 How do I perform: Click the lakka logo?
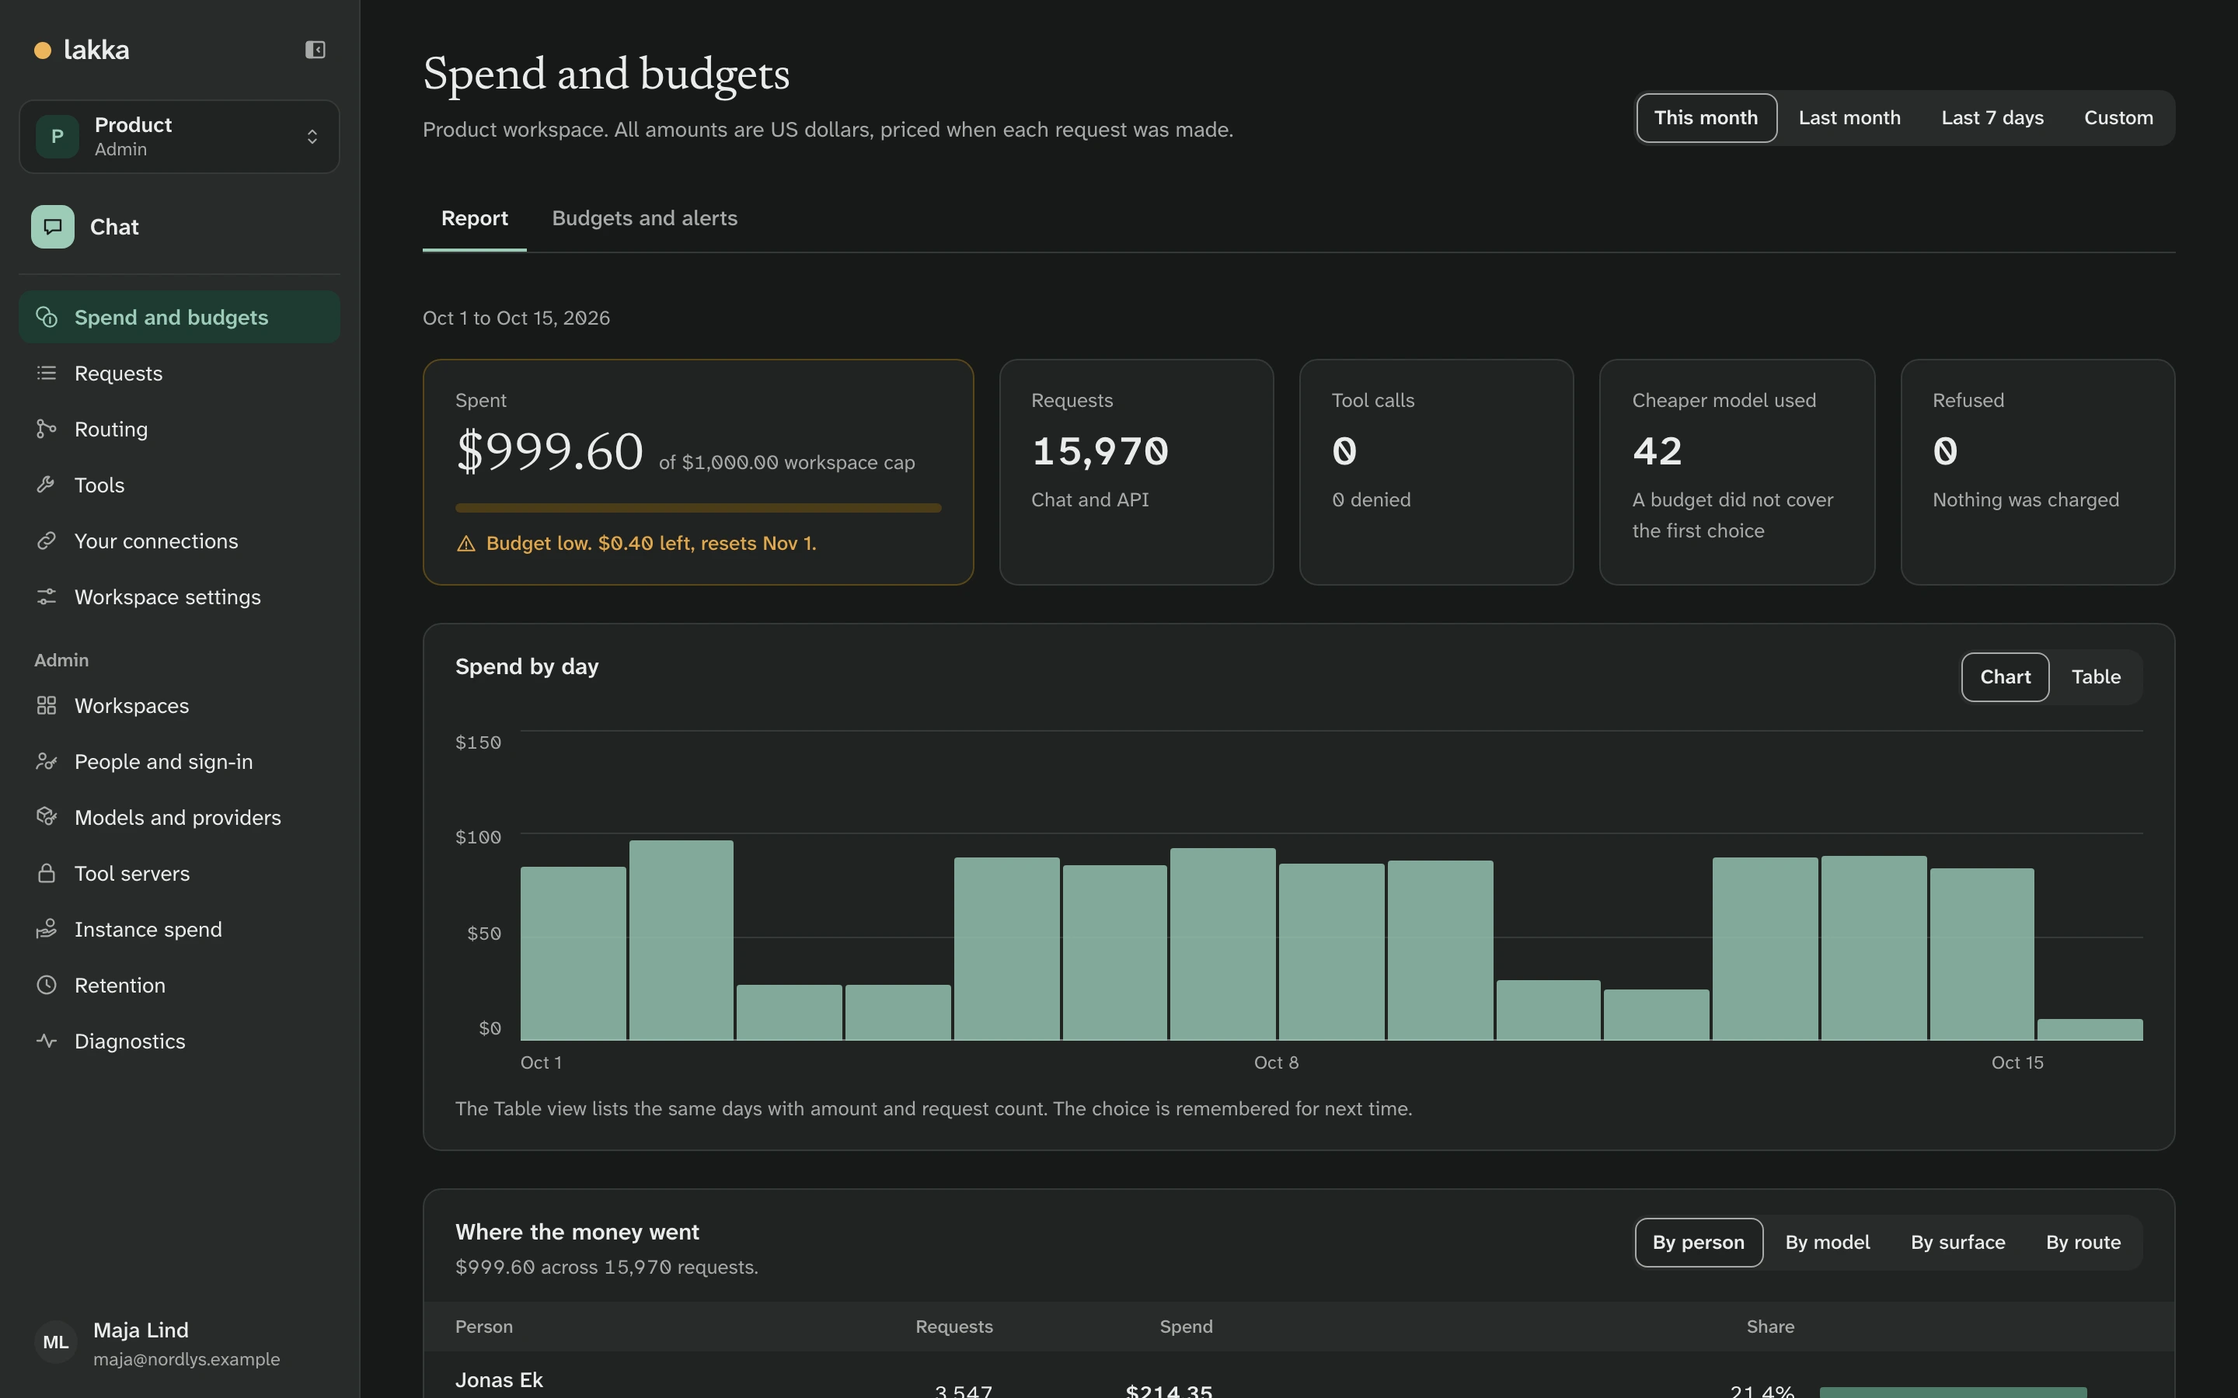(x=82, y=50)
